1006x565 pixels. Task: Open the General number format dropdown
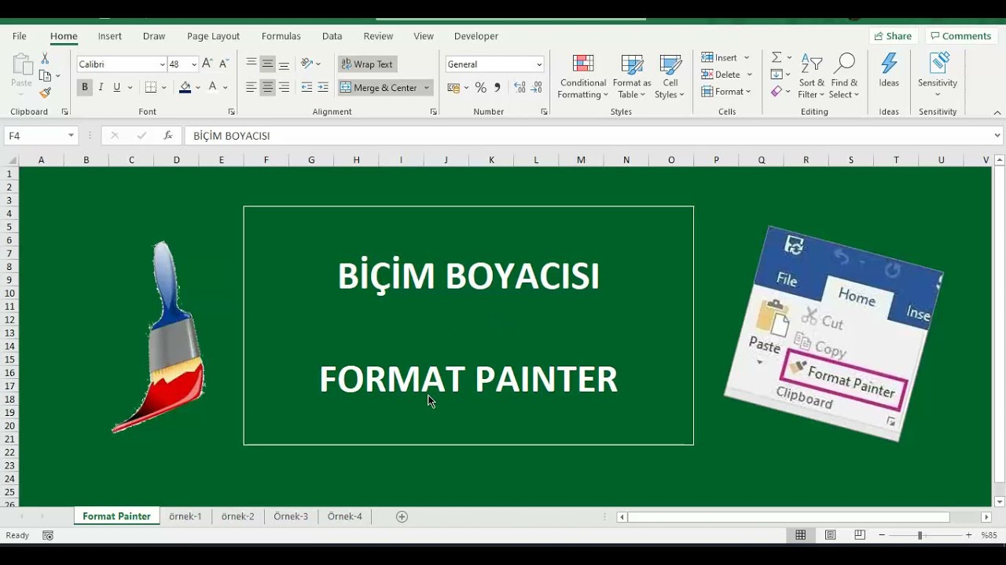point(539,64)
